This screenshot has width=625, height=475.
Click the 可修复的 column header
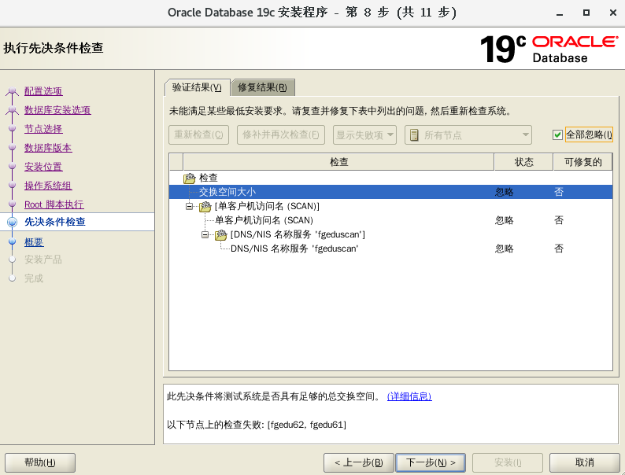pyautogui.click(x=582, y=162)
